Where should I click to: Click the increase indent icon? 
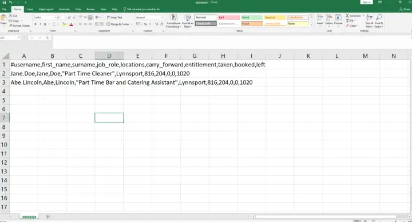(101, 24)
